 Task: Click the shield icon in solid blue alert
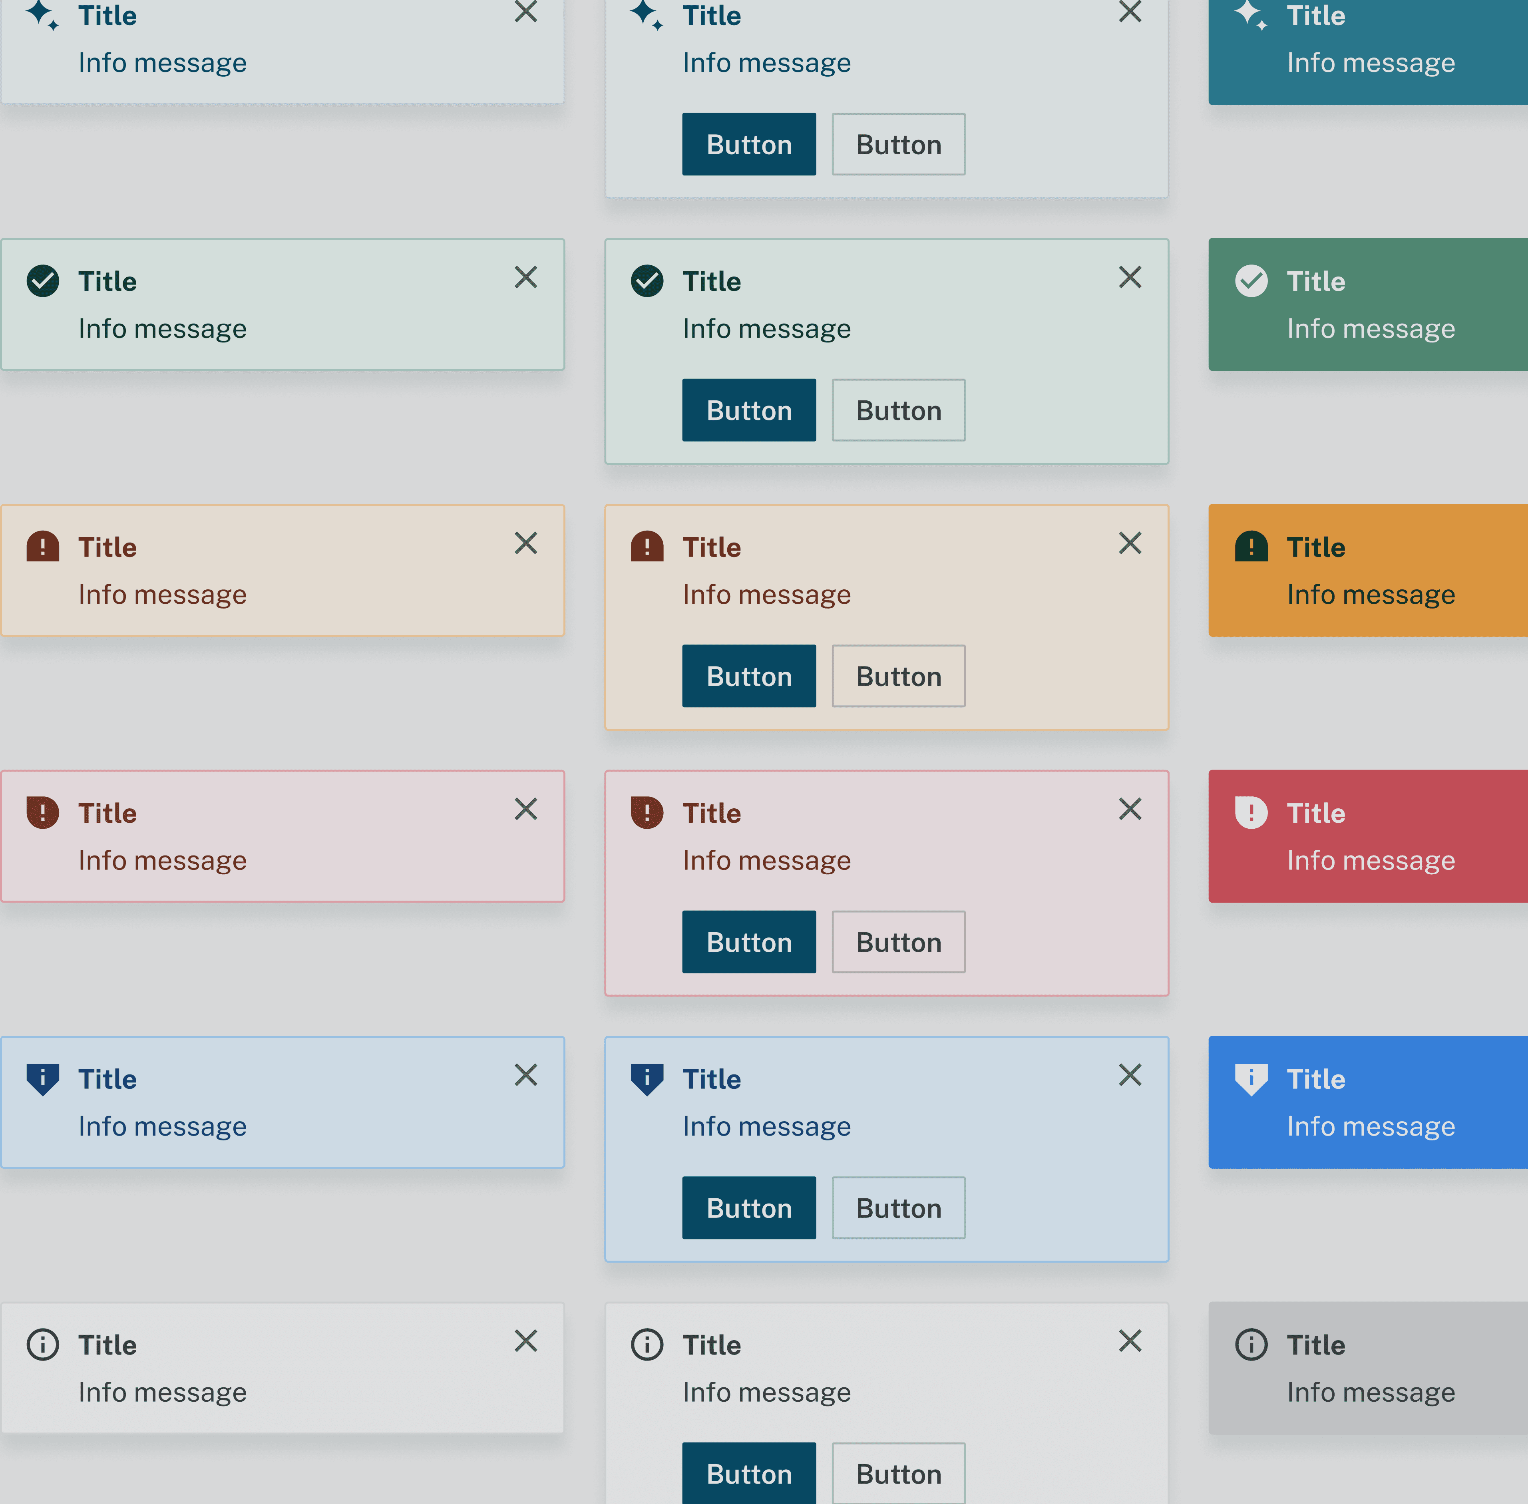(x=1251, y=1079)
